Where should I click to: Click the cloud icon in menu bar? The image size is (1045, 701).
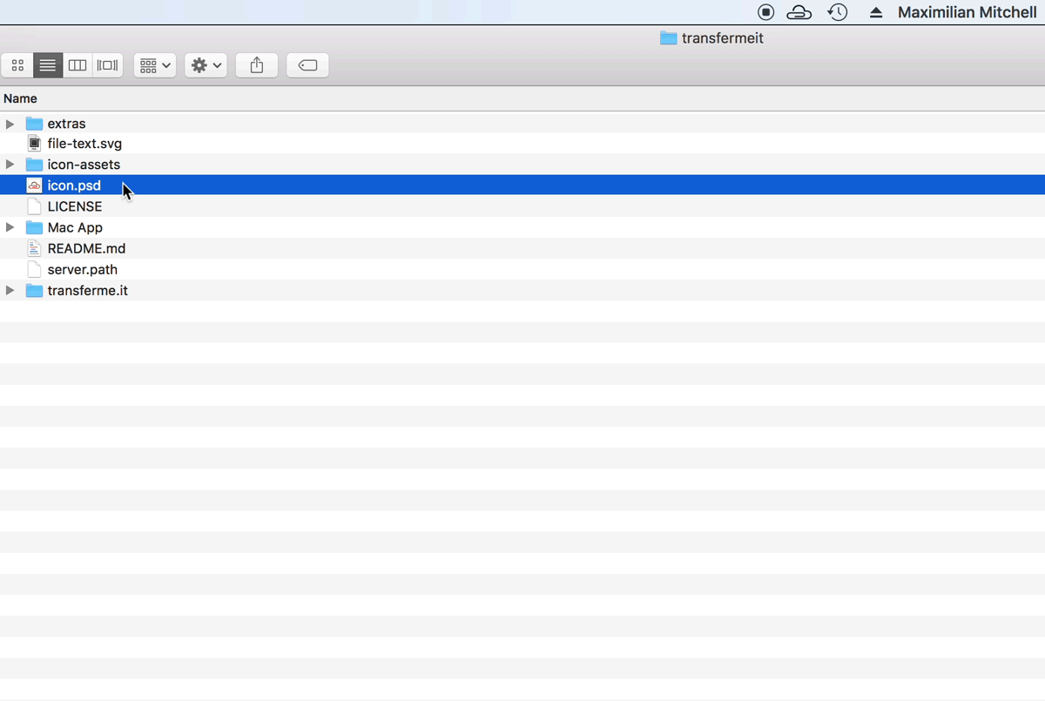(799, 12)
